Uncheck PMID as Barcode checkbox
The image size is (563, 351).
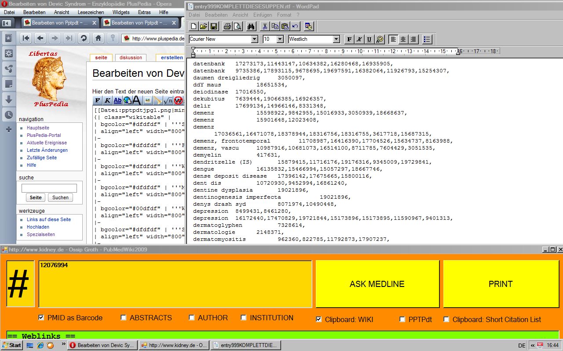[x=41, y=318]
